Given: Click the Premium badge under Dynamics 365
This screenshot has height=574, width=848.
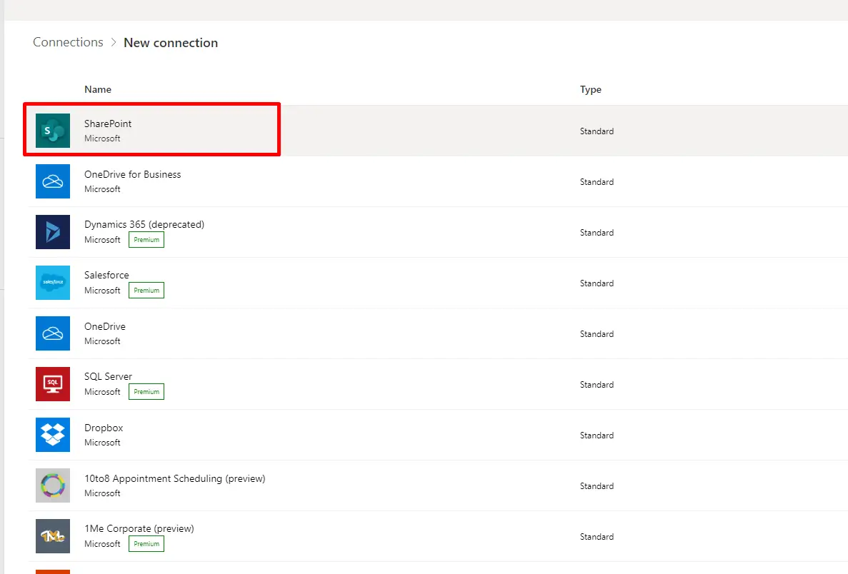Looking at the screenshot, I should pos(146,239).
